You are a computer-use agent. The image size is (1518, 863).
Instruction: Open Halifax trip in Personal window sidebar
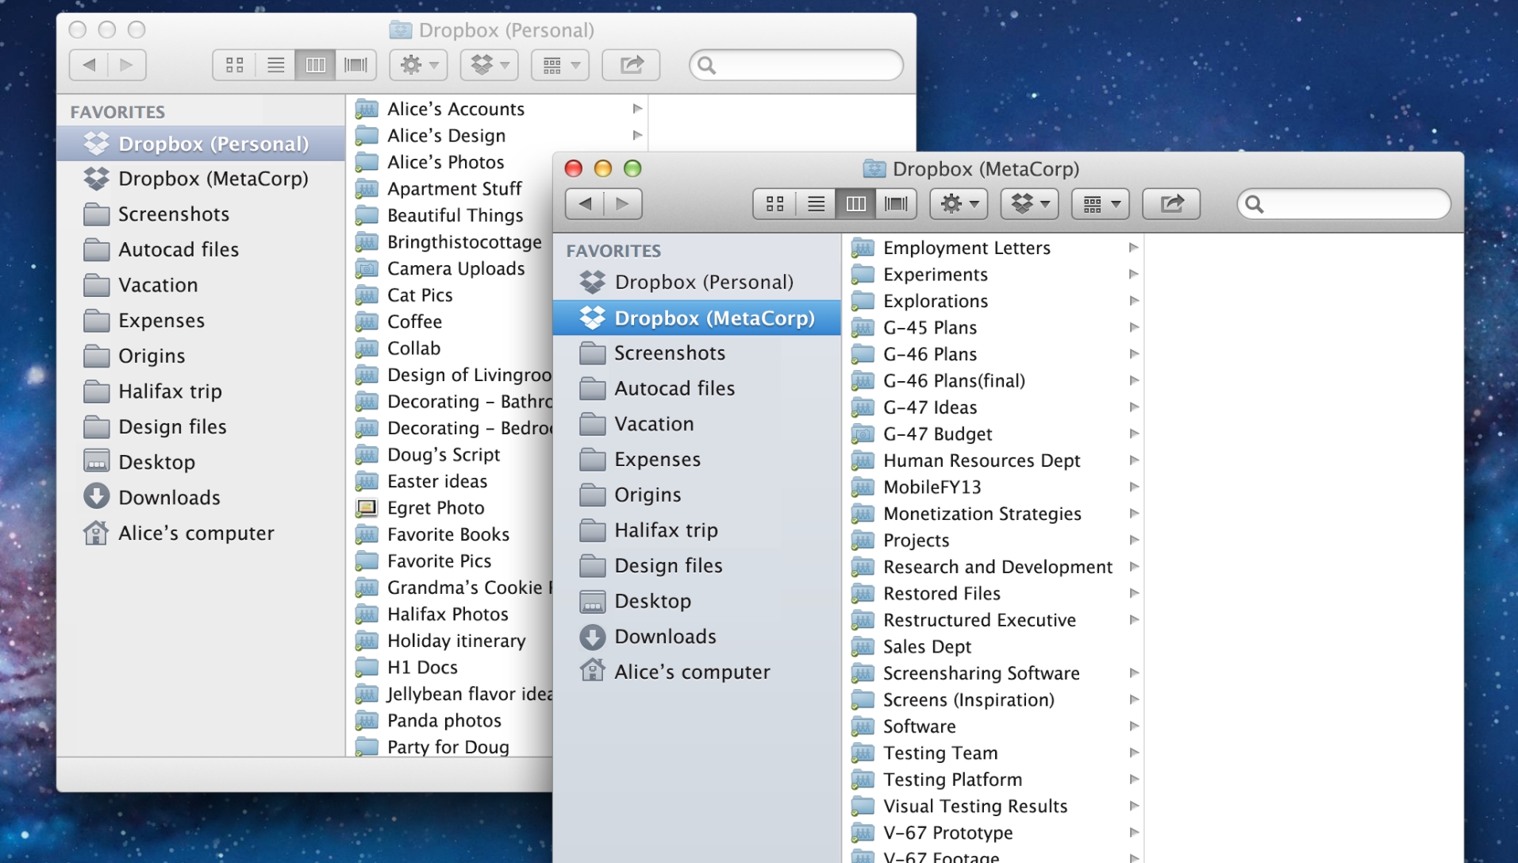[x=201, y=391]
